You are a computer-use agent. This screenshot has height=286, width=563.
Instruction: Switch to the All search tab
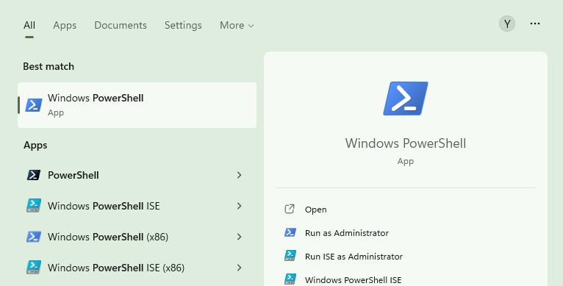[29, 25]
